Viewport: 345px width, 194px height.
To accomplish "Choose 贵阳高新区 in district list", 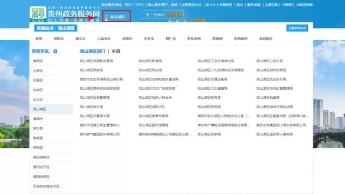I will pyautogui.click(x=41, y=157).
